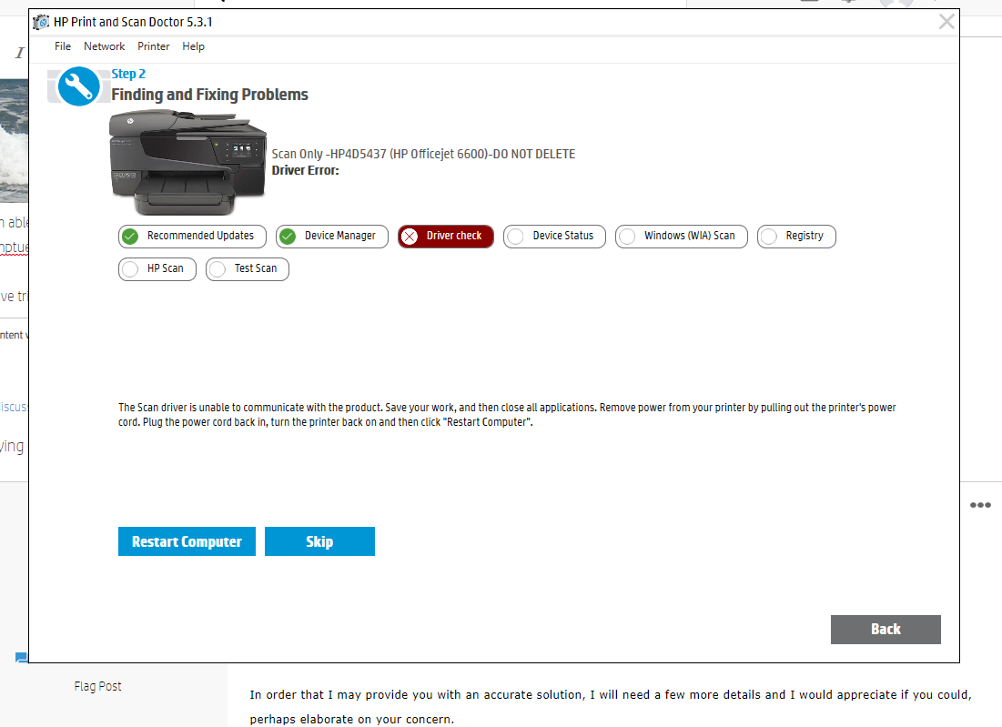The image size is (1002, 727).
Task: Click the HP Officejet 6600 printer image
Action: click(x=187, y=162)
